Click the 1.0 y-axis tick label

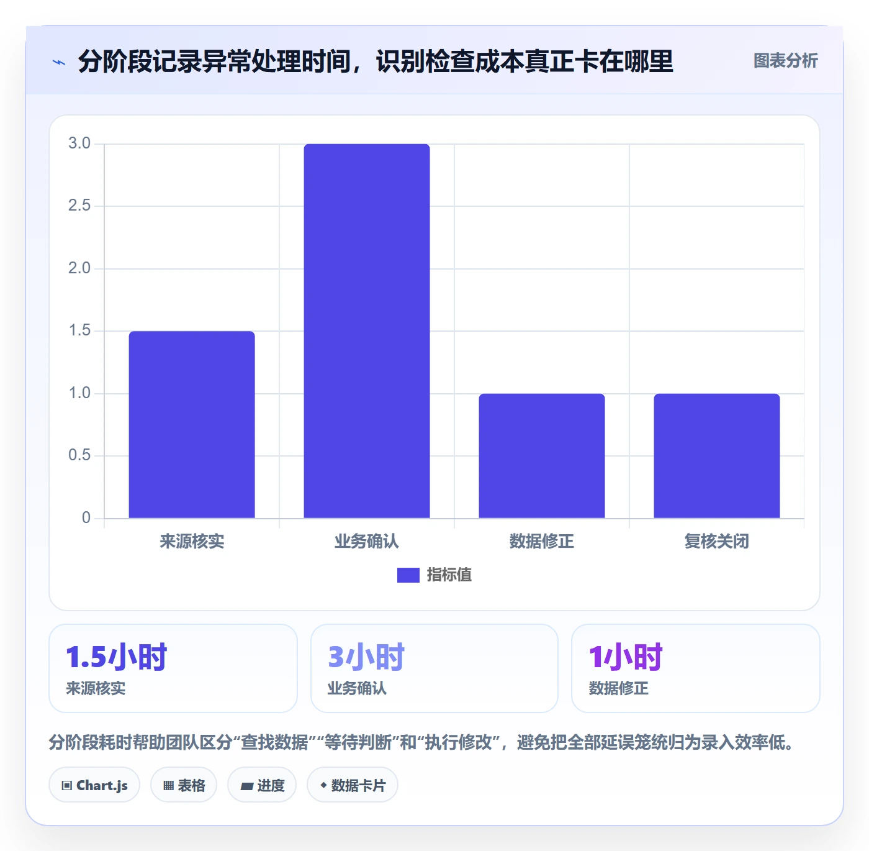click(79, 393)
